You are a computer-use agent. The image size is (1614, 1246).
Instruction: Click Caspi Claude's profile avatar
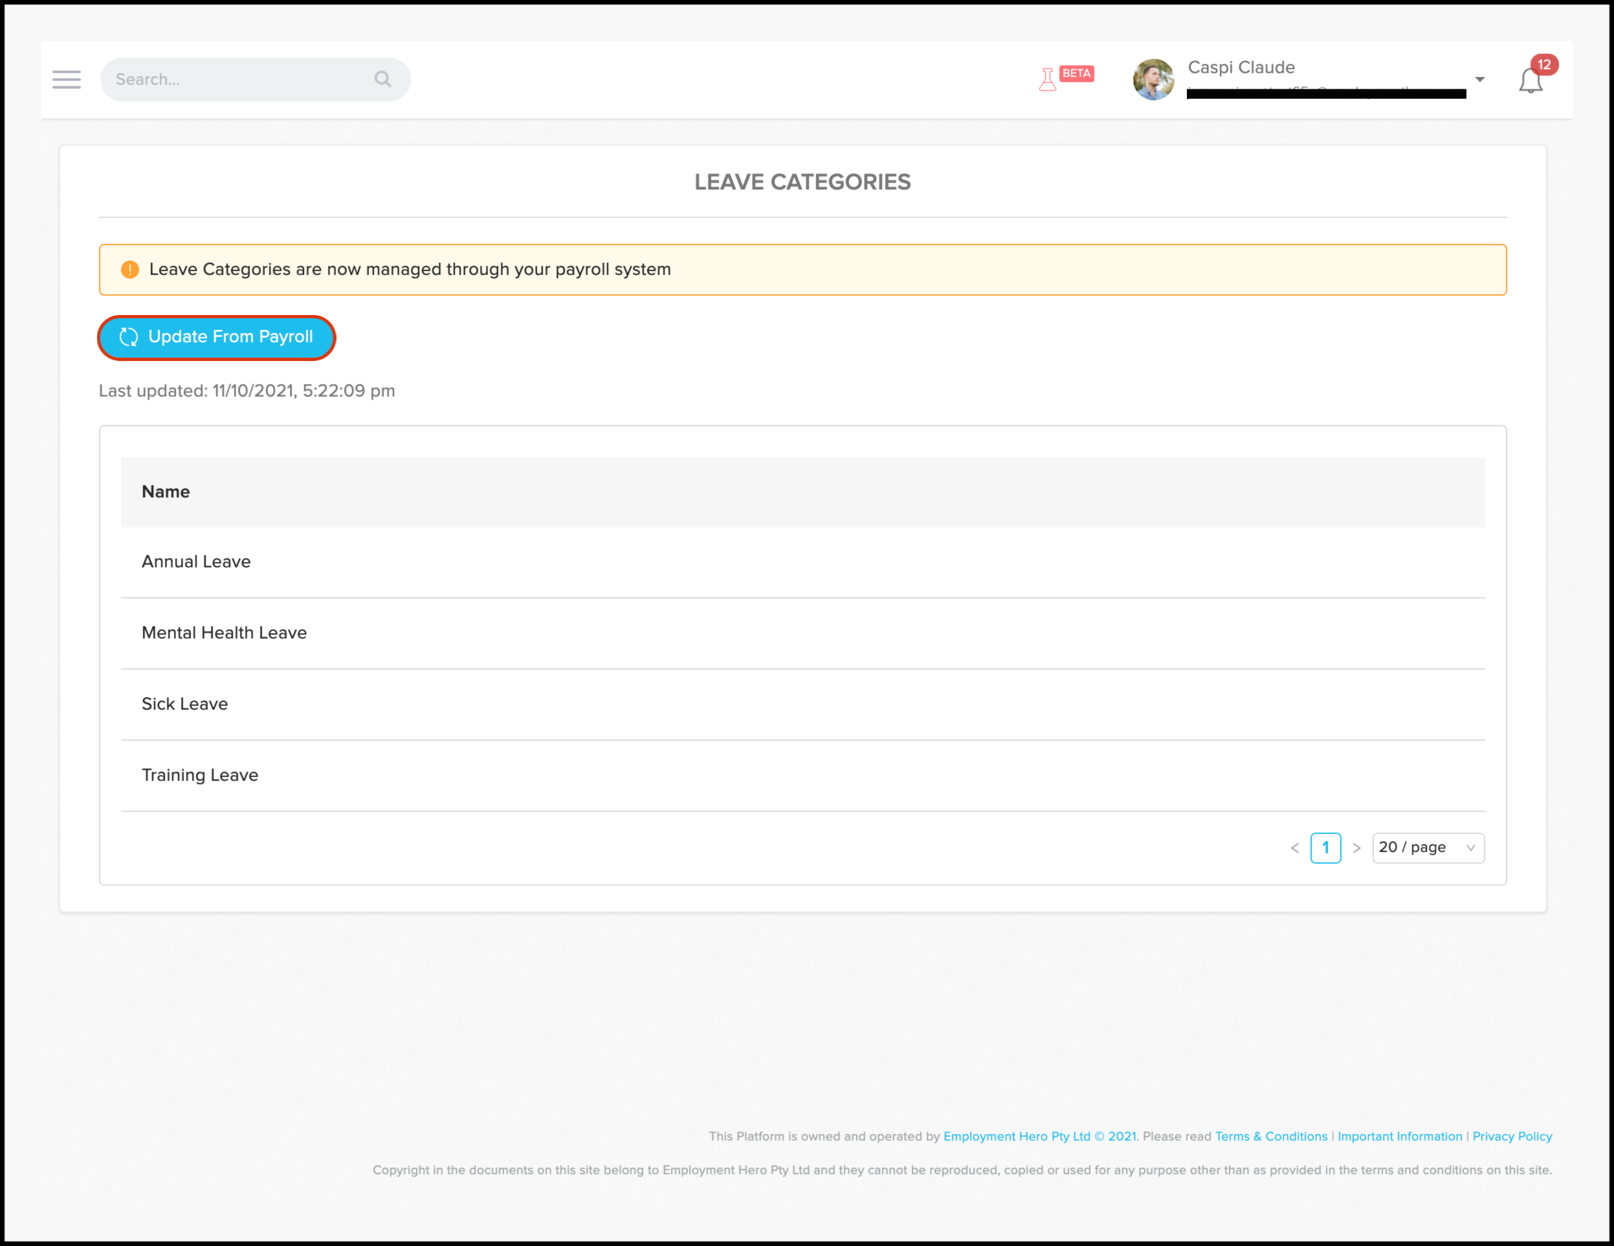pos(1153,80)
